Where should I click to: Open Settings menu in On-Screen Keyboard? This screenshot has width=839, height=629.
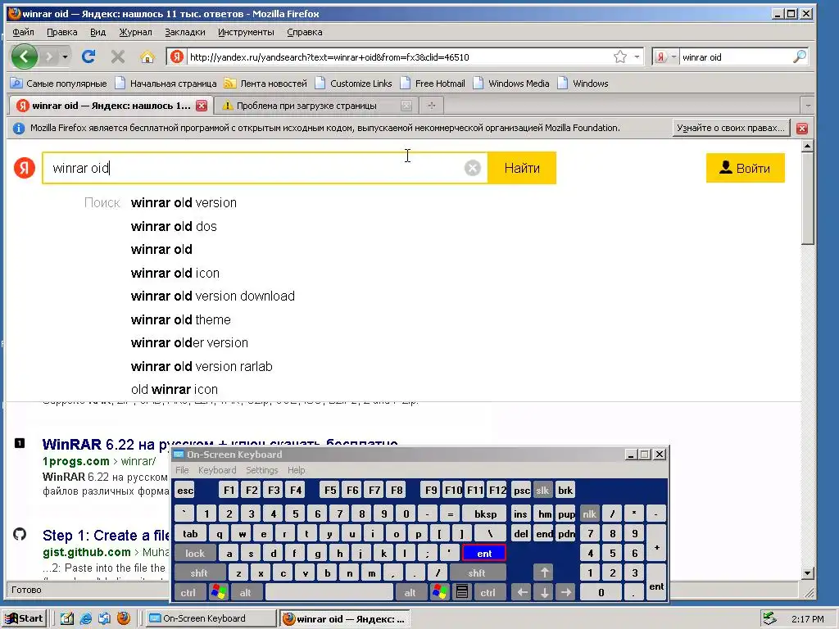pyautogui.click(x=261, y=470)
